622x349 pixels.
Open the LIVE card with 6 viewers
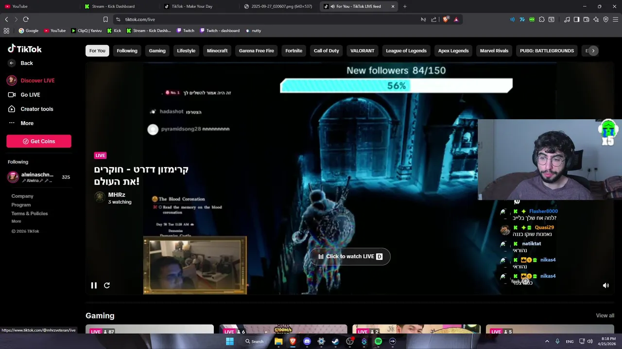(283, 330)
